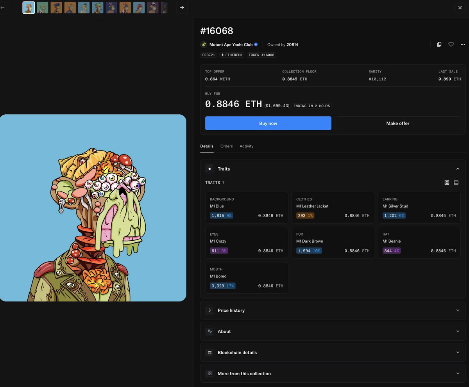
Task: Click the ETHEREUM chain tag
Action: pyautogui.click(x=232, y=55)
